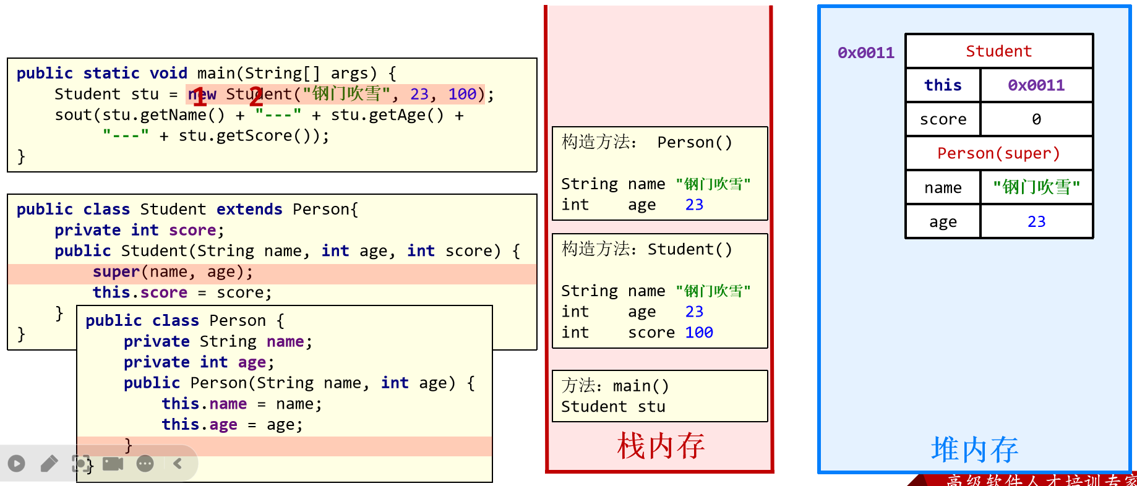Collapse the floating toolbar with the chevron

click(178, 463)
